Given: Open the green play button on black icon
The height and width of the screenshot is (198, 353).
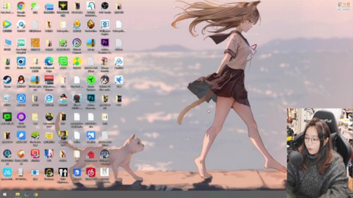Looking at the screenshot, I should (7, 117).
